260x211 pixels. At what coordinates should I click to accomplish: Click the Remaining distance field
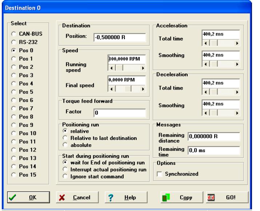tap(214, 136)
